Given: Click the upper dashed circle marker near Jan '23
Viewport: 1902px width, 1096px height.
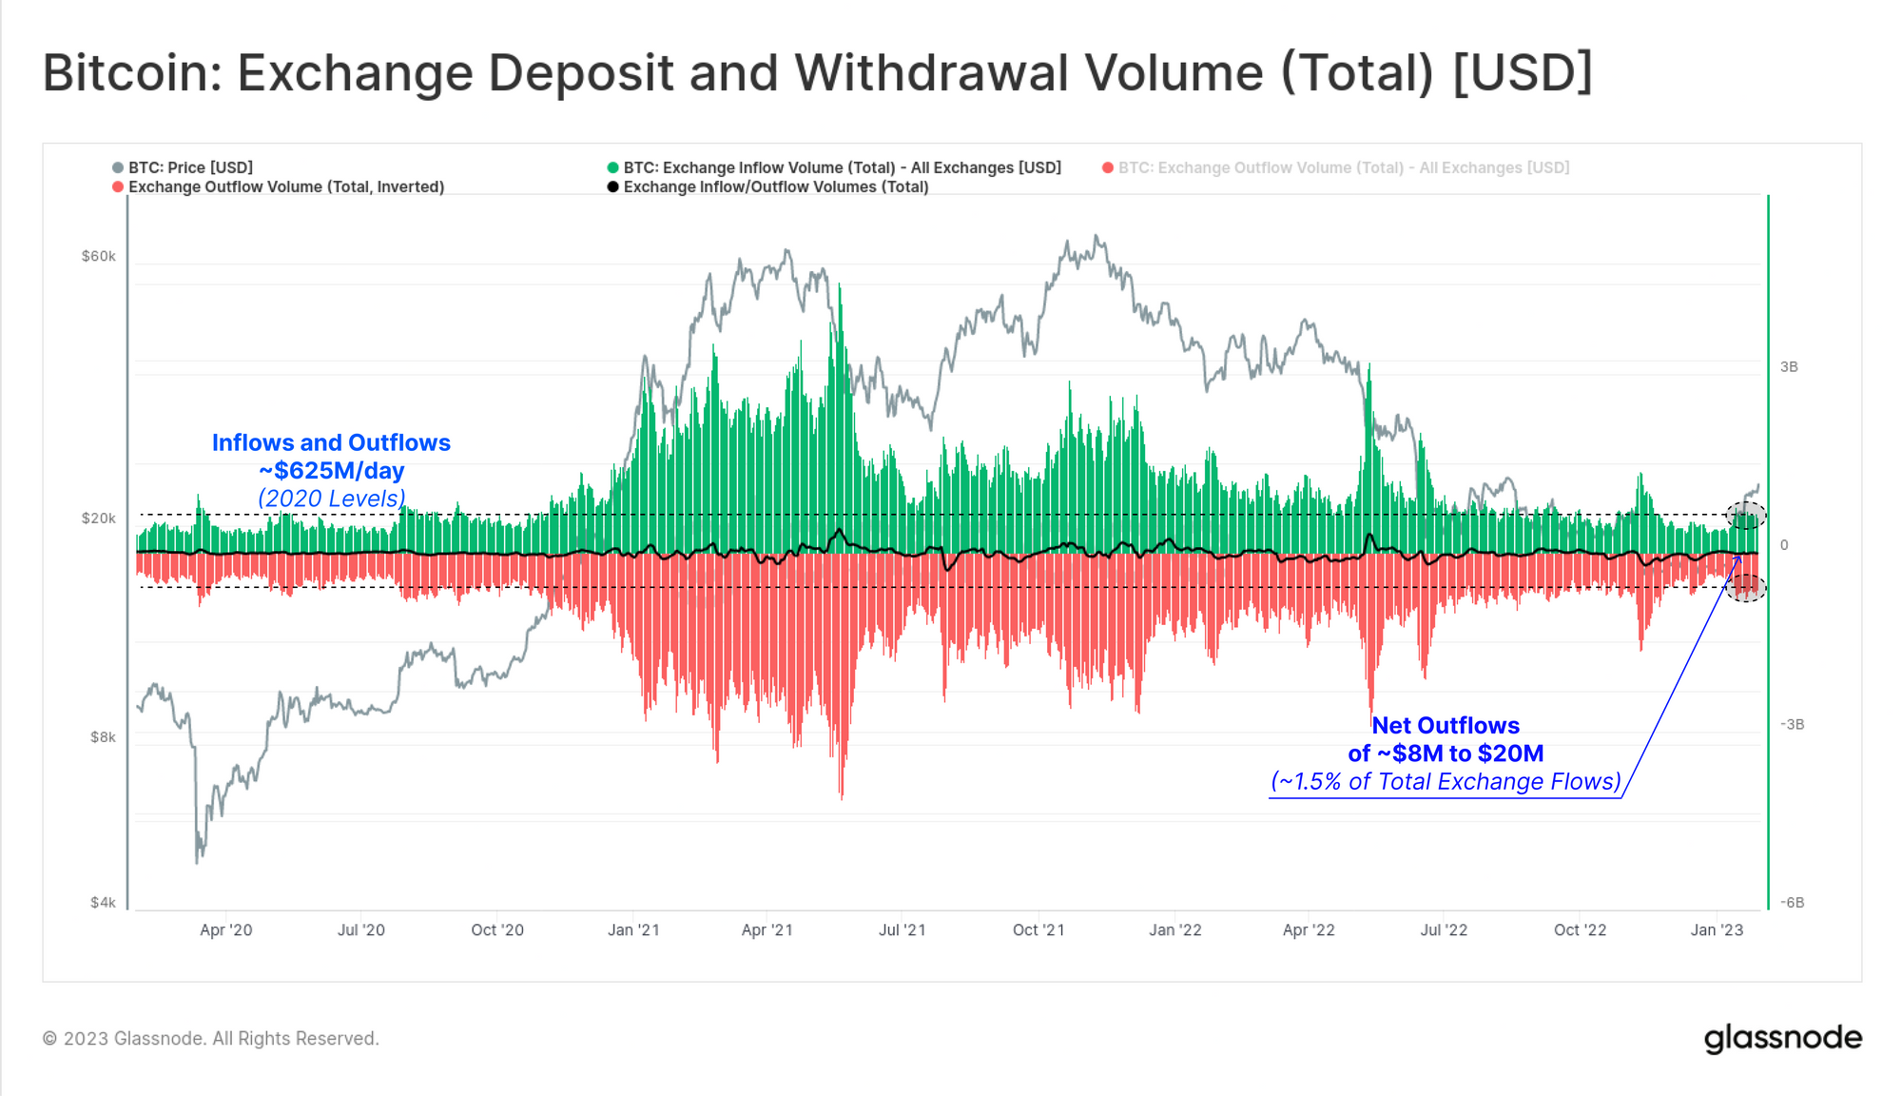Looking at the screenshot, I should point(1746,516).
